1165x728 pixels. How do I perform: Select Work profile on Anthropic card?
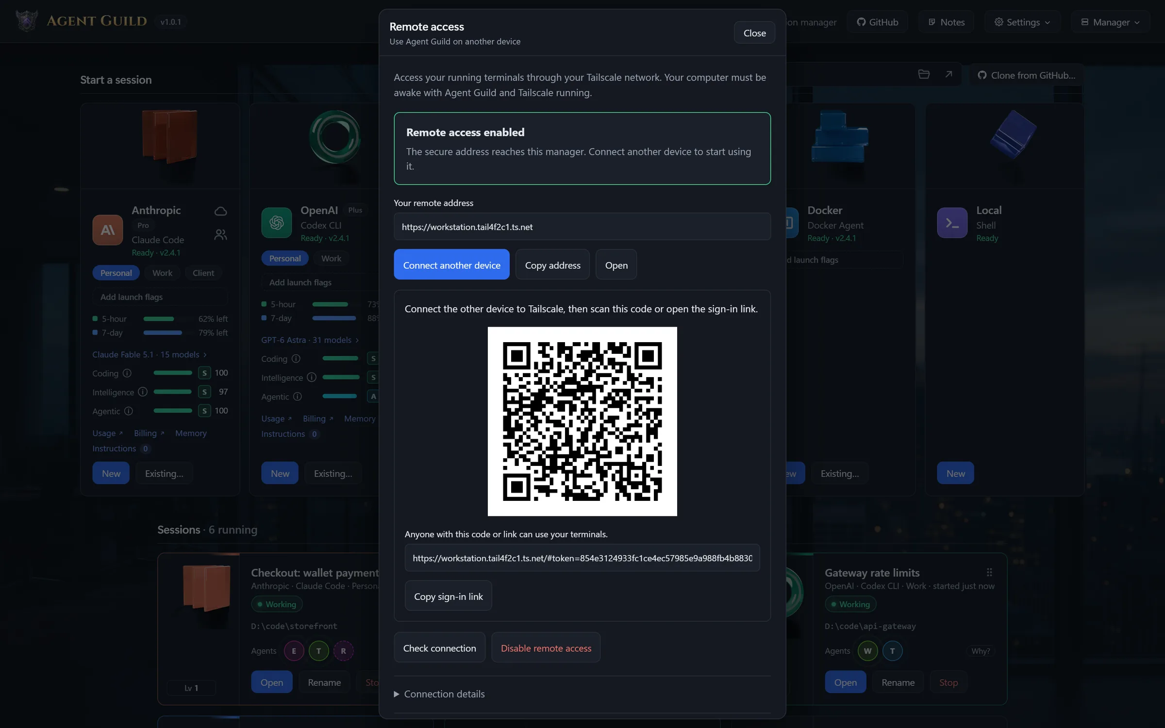(x=162, y=273)
